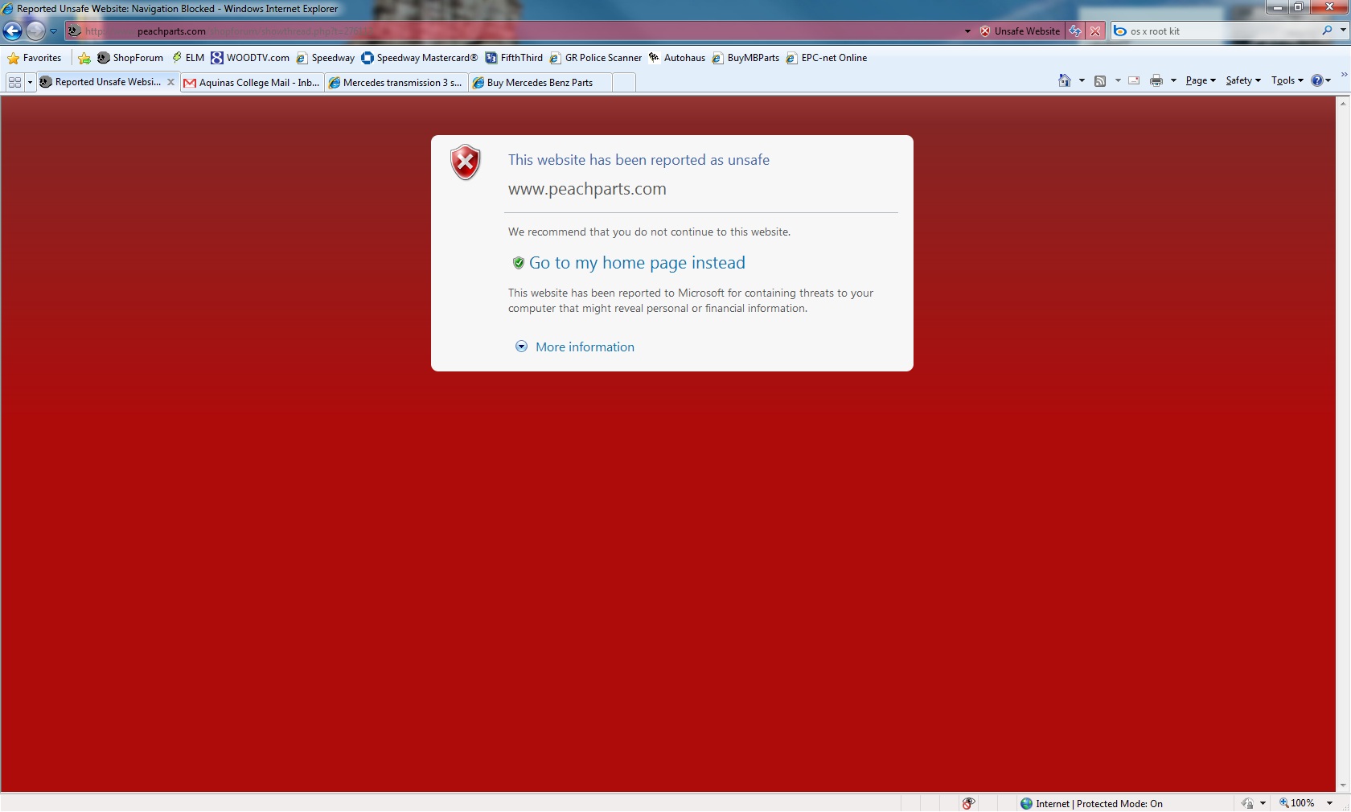Open the Favorites star button
The image size is (1351, 812).
(x=35, y=58)
